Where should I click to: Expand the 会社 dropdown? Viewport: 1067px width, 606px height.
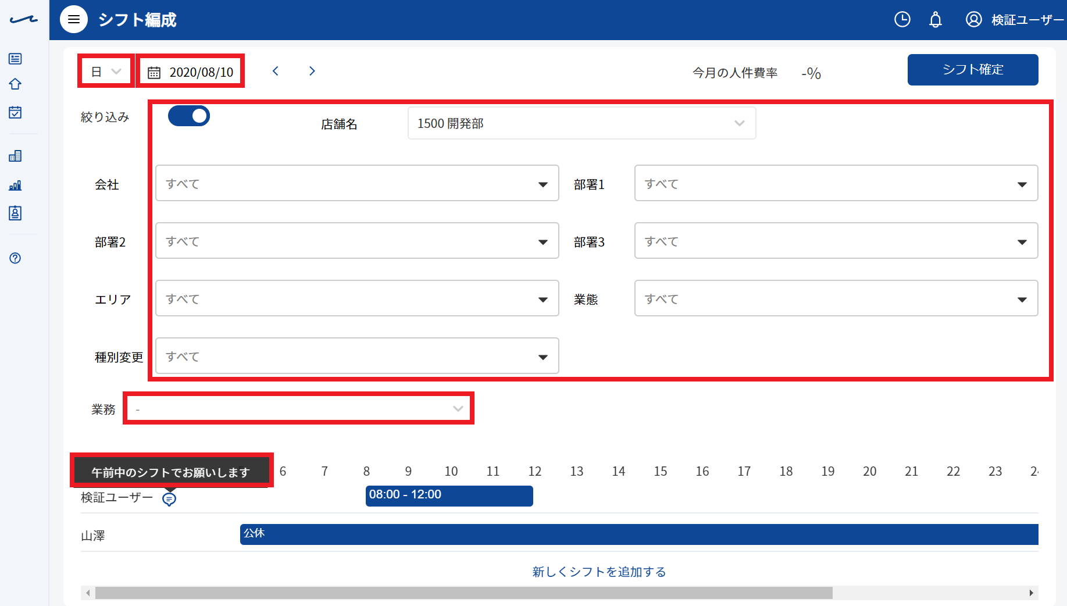point(357,184)
